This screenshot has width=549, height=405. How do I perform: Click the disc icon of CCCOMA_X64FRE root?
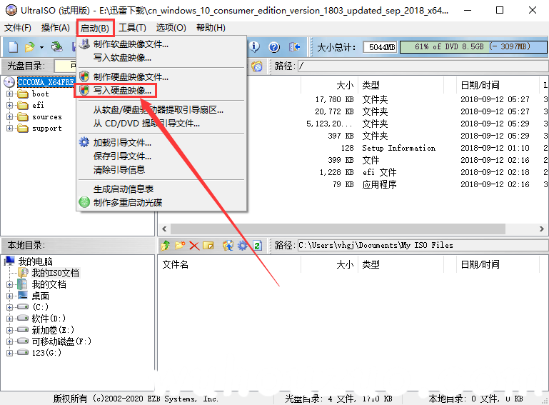click(9, 82)
